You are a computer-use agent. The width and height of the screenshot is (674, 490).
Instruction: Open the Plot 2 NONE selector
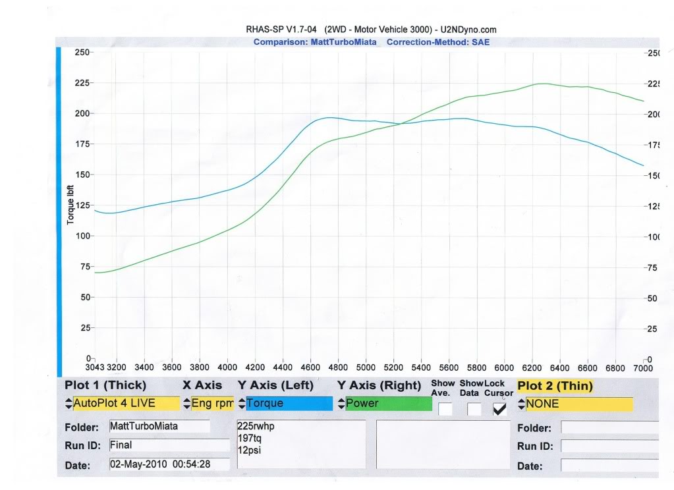pyautogui.click(x=579, y=404)
